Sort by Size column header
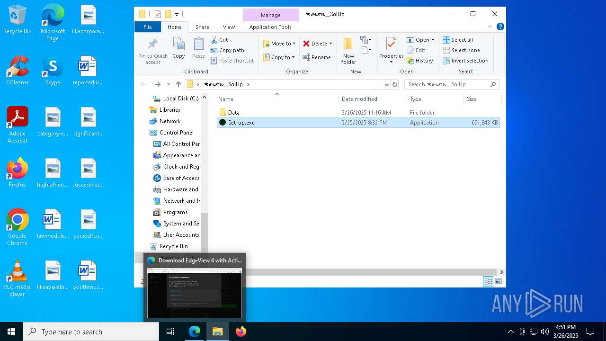The height and width of the screenshot is (341, 606). pos(482,99)
